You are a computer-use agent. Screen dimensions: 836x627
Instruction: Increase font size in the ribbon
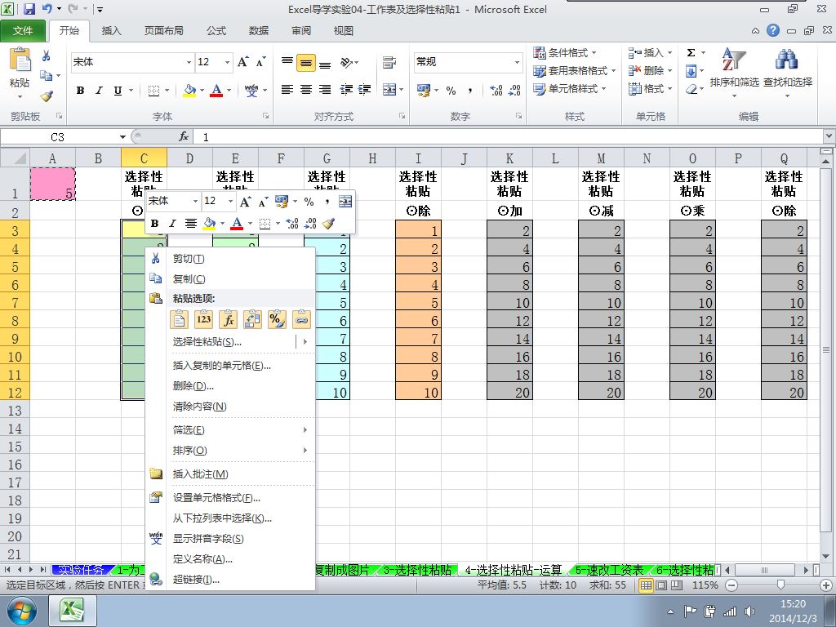click(243, 62)
